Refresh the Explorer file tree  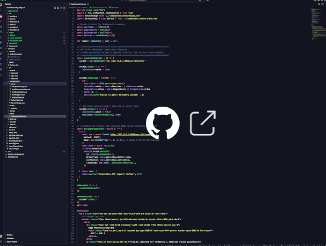tap(61, 8)
